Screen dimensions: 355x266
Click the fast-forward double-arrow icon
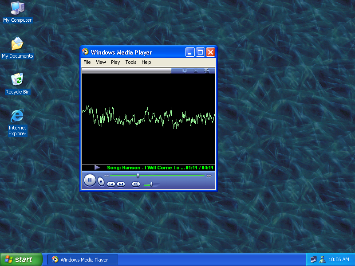(x=209, y=176)
